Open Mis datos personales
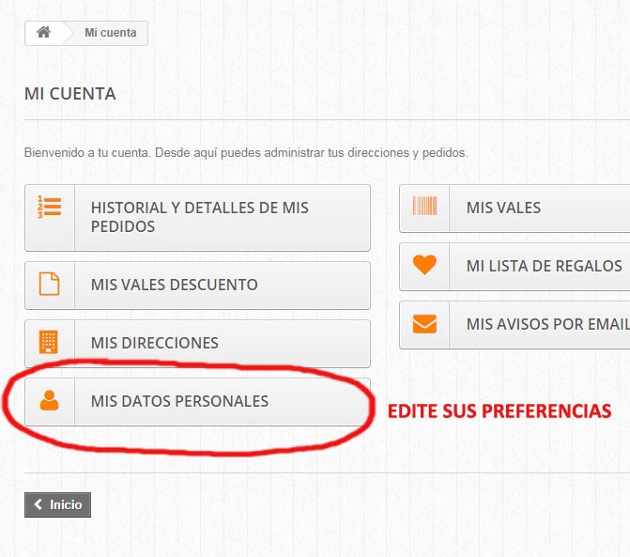Screen dimensions: 630x557 198,402
